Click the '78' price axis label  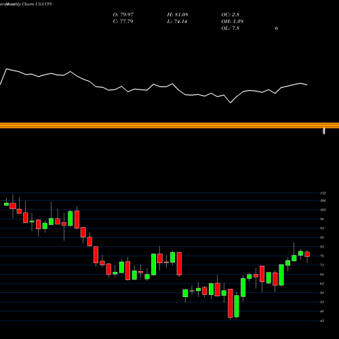[322, 256]
